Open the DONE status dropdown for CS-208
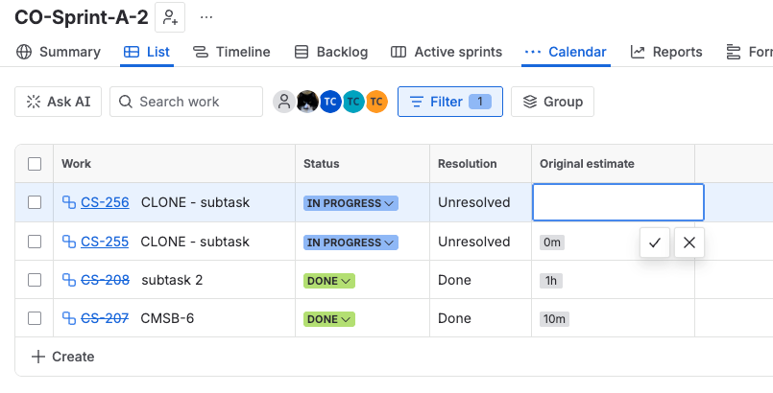The width and height of the screenshot is (773, 393). click(328, 281)
